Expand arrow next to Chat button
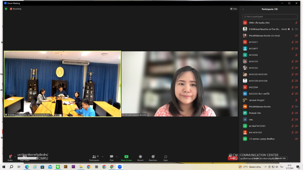The width and height of the screenshot is (303, 170). pos(117,157)
